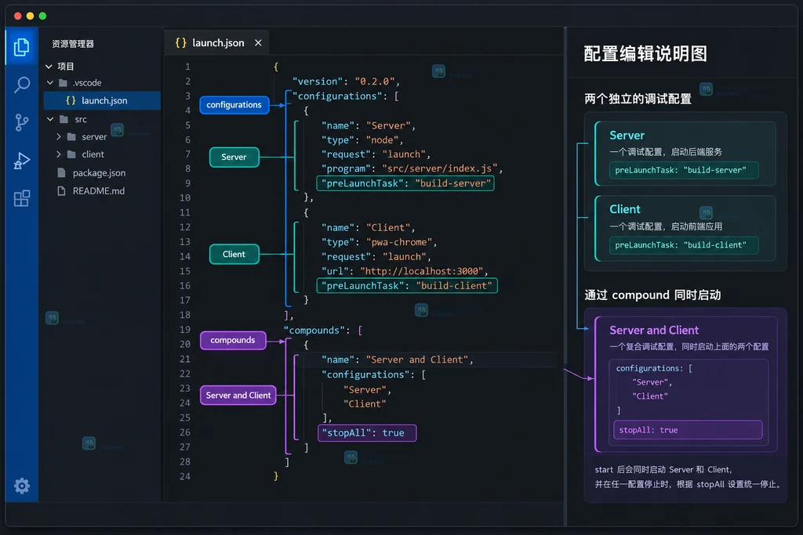The image size is (803, 535).
Task: Open the Search magnifier icon
Action: pos(21,85)
